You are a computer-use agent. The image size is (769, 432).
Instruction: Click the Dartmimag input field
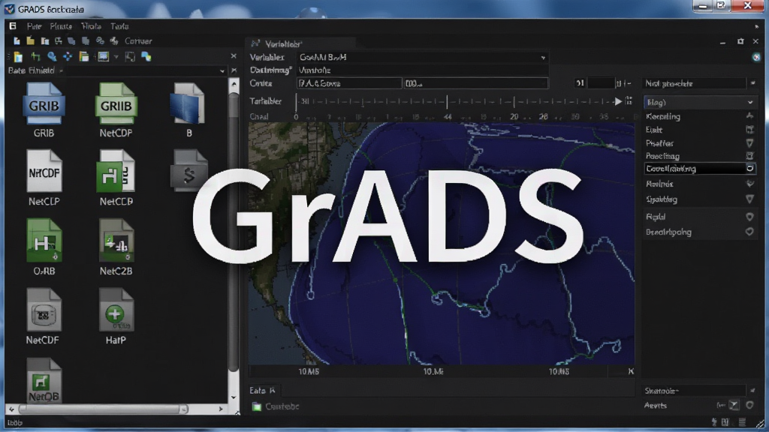[422, 70]
